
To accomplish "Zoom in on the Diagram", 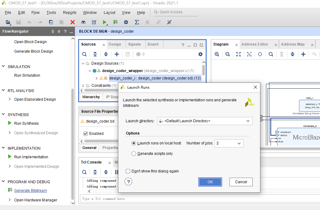I will (x=217, y=54).
